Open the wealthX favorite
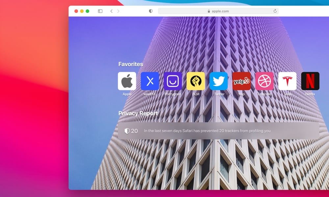The height and width of the screenshot is (197, 329). click(x=150, y=81)
